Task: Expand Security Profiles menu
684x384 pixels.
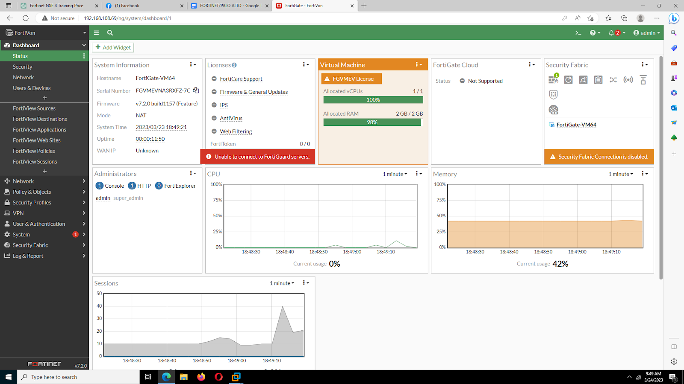Action: coord(44,202)
